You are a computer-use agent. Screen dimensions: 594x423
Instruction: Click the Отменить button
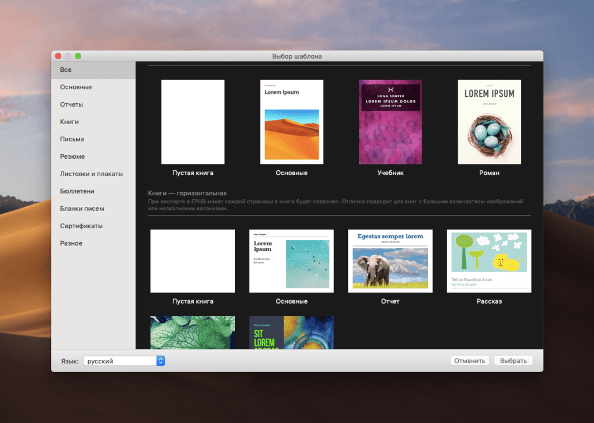(x=469, y=361)
